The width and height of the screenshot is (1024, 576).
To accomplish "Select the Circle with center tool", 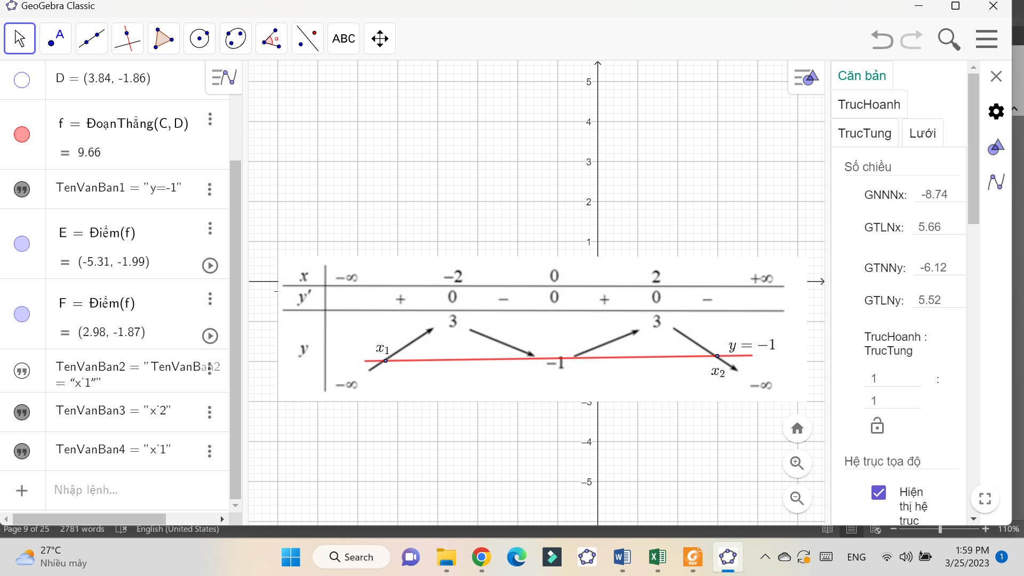I will (199, 38).
